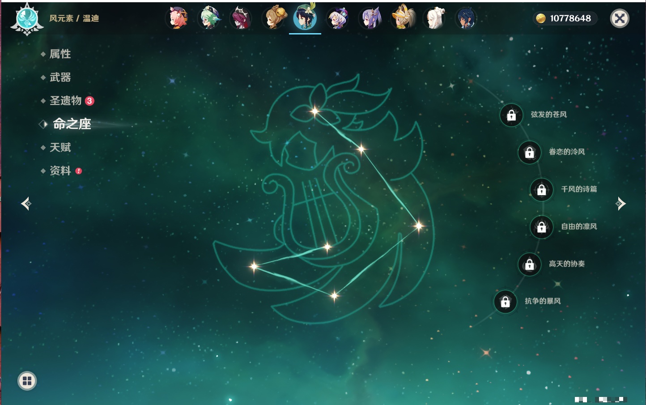Click the 高天的协奏 constellation label
The image size is (646, 405).
(x=567, y=264)
